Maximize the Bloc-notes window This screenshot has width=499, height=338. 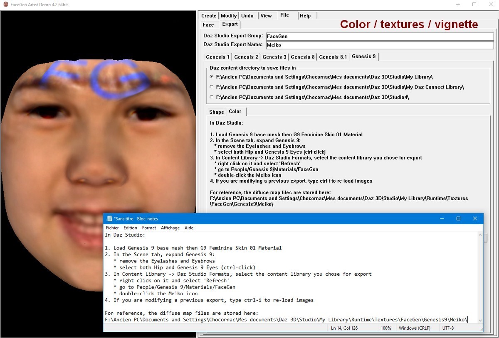click(458, 218)
